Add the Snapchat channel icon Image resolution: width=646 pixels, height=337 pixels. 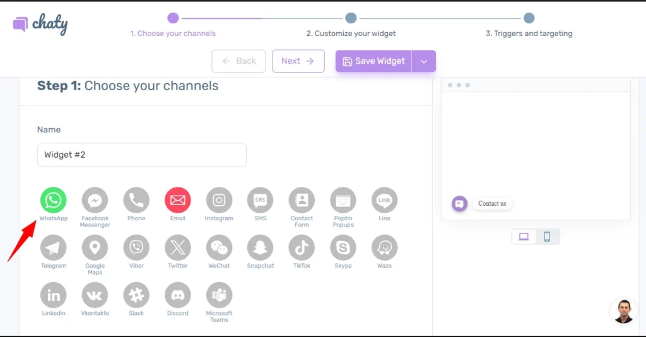pyautogui.click(x=261, y=247)
